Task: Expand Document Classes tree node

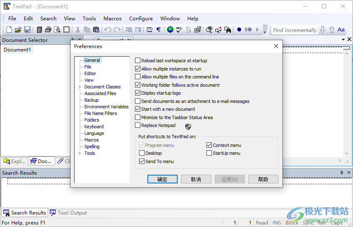Action: (79, 87)
